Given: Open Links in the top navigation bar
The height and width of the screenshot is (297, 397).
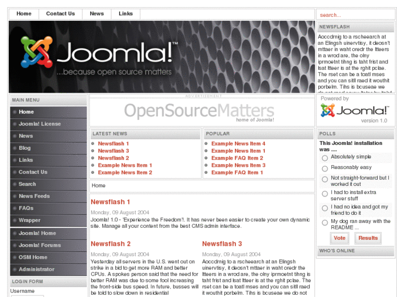Looking at the screenshot, I should [126, 14].
